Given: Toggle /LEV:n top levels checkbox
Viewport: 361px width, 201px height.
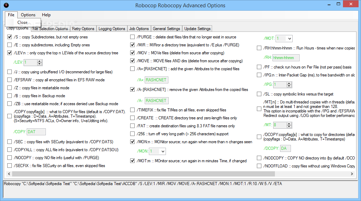Looking at the screenshot, I should [x=9, y=53].
